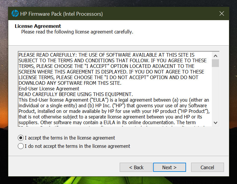Click the "I accept the terms" label text

pyautogui.click(x=70, y=138)
